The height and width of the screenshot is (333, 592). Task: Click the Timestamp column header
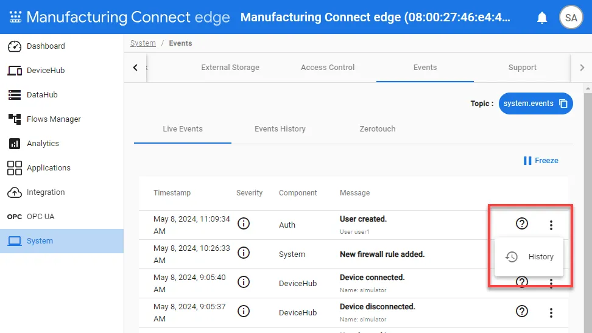[x=172, y=193]
